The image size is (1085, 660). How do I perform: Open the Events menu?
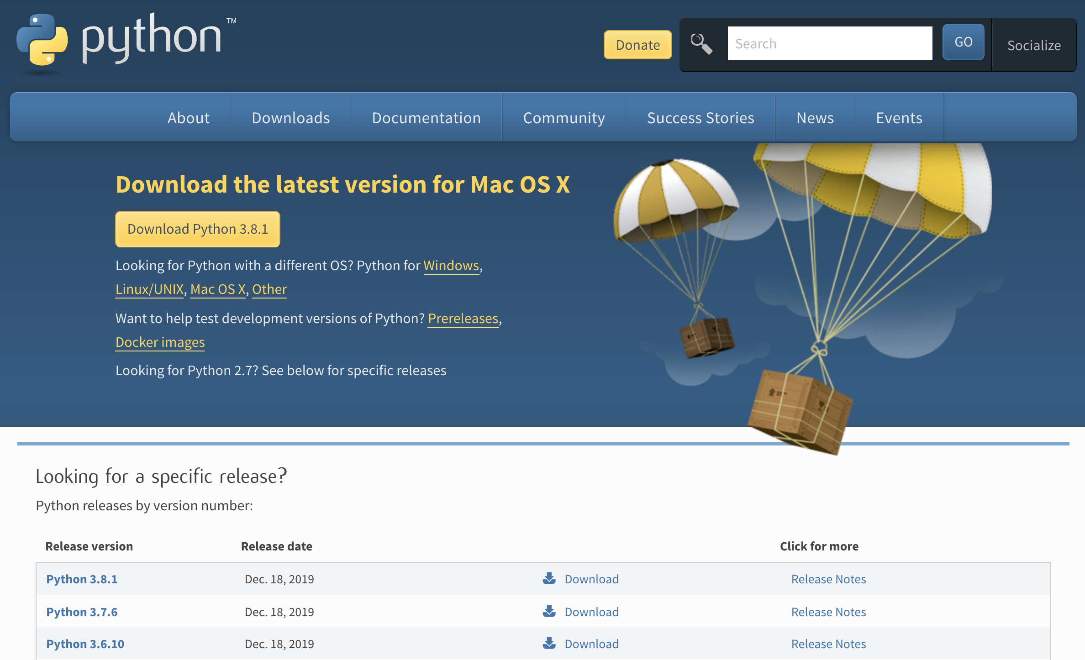(x=899, y=118)
